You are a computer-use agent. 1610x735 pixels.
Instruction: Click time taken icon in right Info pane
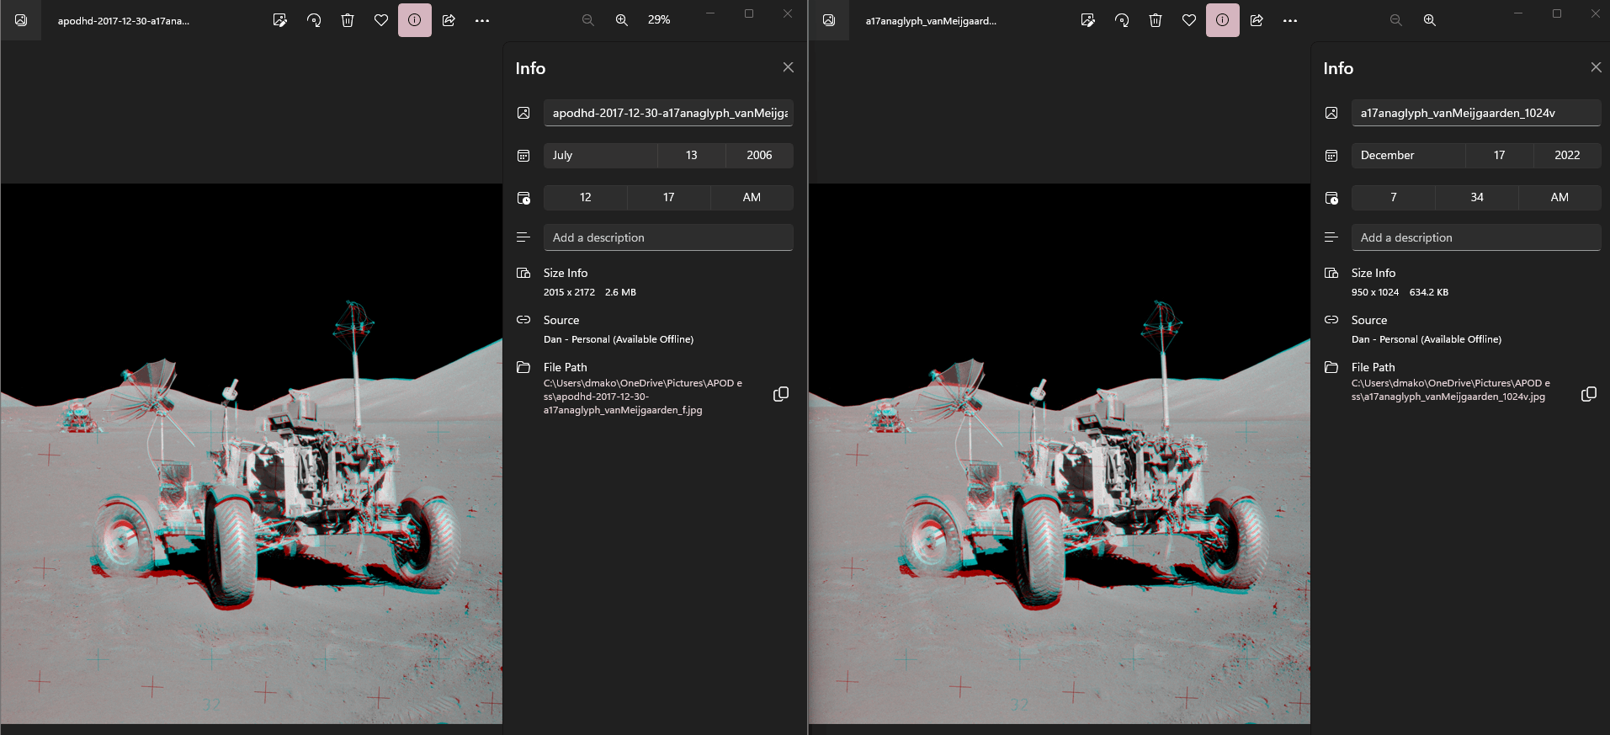tap(1331, 198)
